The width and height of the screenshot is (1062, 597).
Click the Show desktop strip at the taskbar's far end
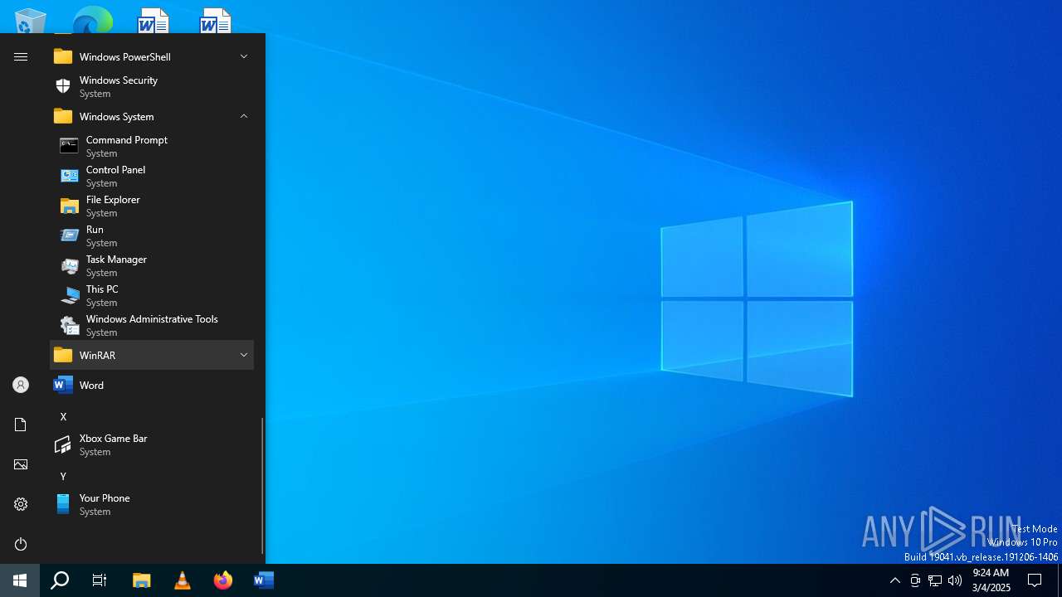click(1060, 580)
